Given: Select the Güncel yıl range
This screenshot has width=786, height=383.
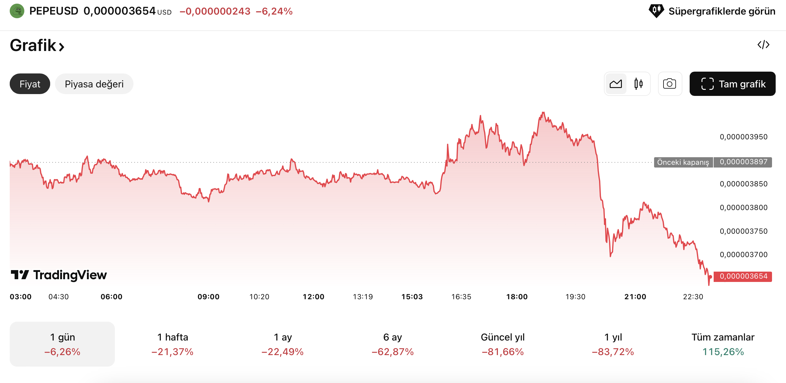Looking at the screenshot, I should pyautogui.click(x=502, y=344).
